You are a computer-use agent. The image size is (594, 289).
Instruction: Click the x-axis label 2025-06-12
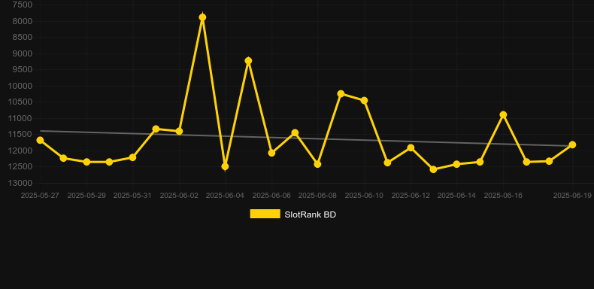[411, 196]
